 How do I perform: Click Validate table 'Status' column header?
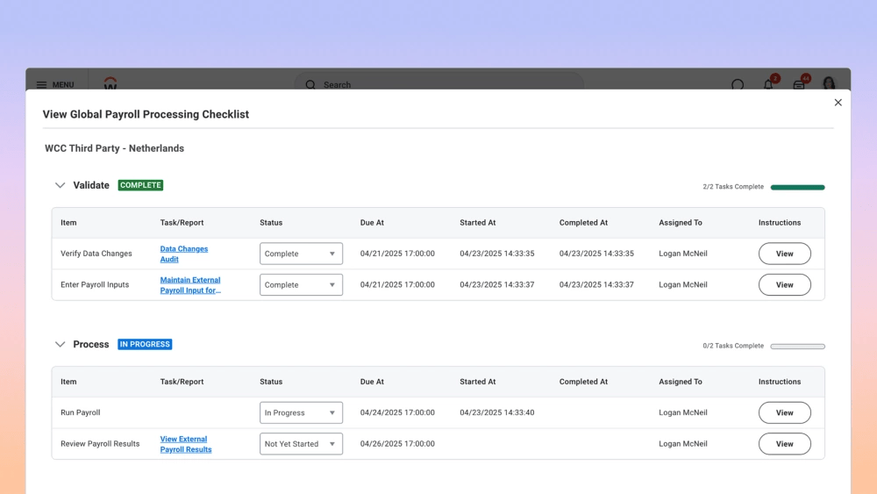pyautogui.click(x=271, y=223)
